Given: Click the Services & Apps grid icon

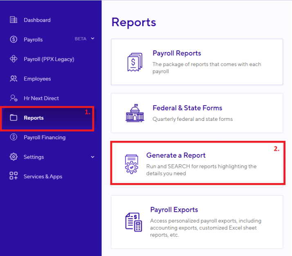Looking at the screenshot, I should coord(13,176).
